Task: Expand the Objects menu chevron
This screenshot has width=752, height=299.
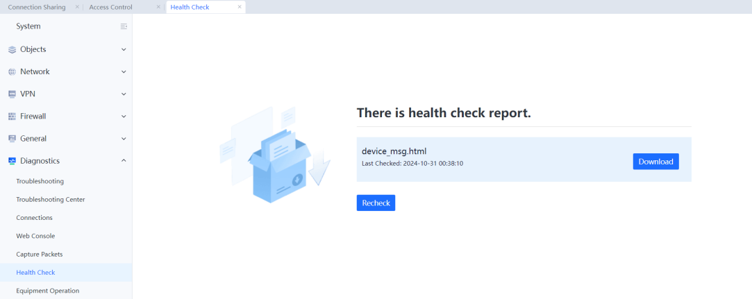Action: pyautogui.click(x=124, y=50)
